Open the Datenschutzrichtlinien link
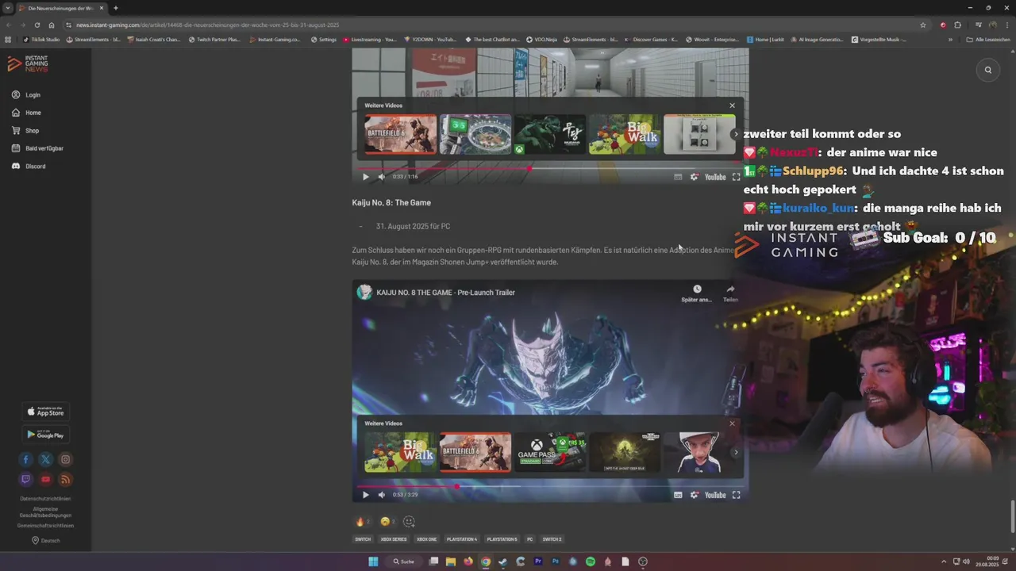The height and width of the screenshot is (571, 1016). [x=45, y=499]
